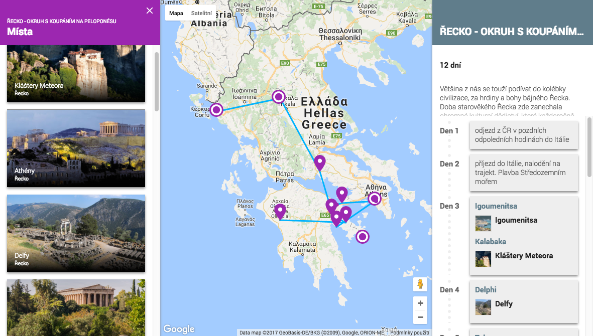Open the Delfy place card
The width and height of the screenshot is (593, 336).
coord(76,233)
